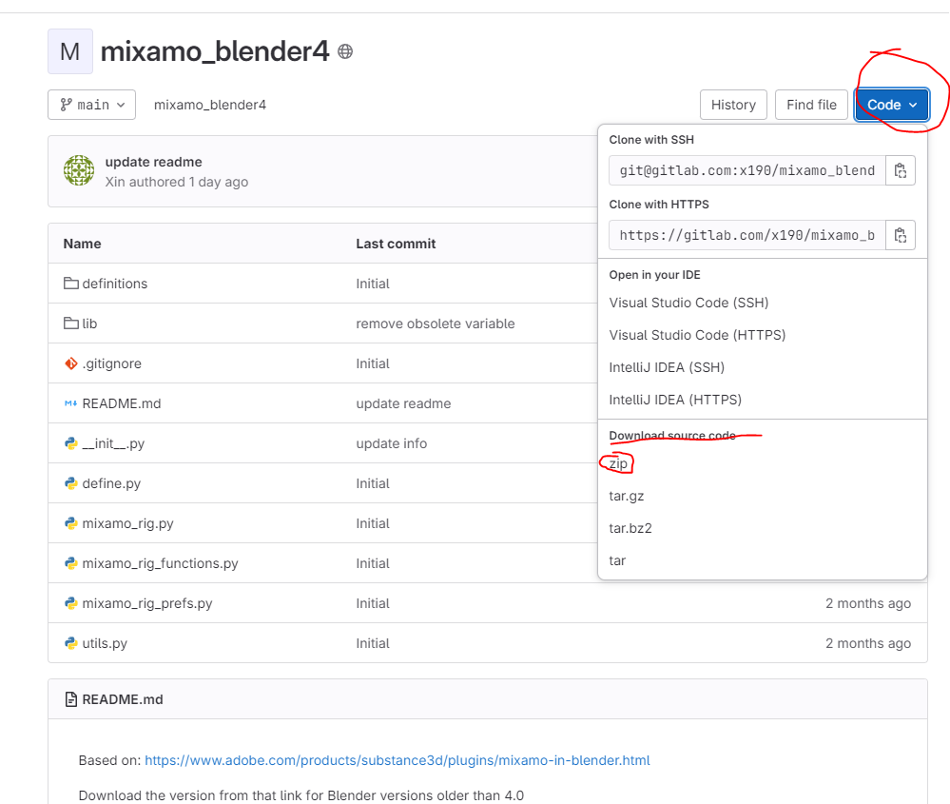The width and height of the screenshot is (950, 804).
Task: Open the mixamo_rig_prefs.py file
Action: [147, 603]
